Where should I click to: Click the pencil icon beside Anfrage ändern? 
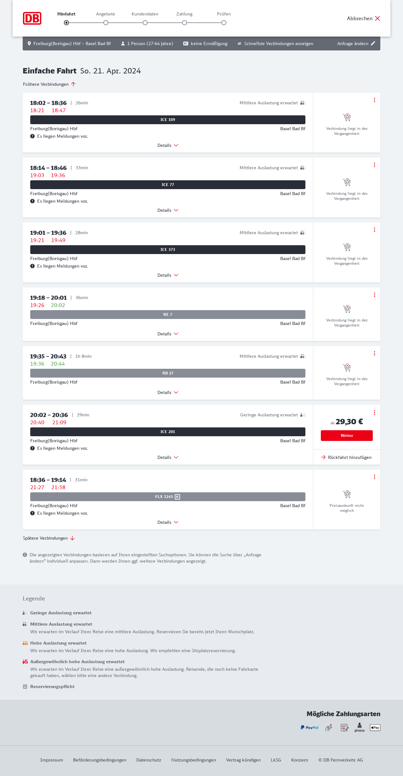coord(373,43)
